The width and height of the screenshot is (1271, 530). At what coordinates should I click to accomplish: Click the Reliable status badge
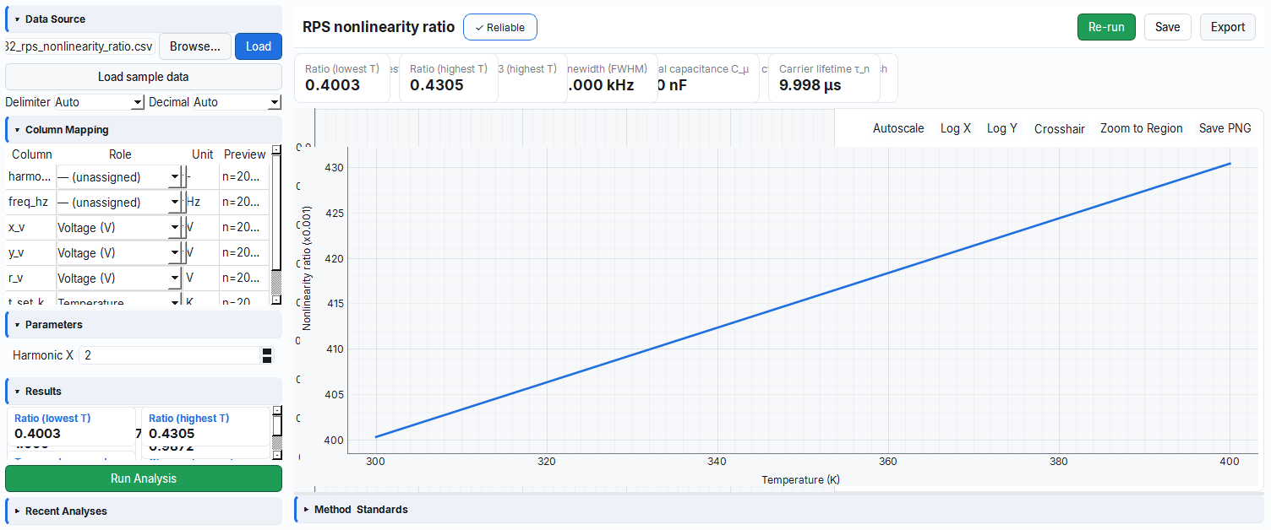click(x=500, y=27)
